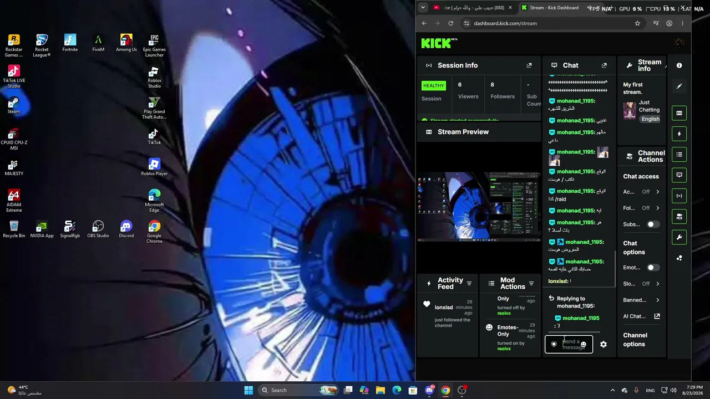This screenshot has height=399, width=710.
Task: Open the Kick profile avatar
Action: pyautogui.click(x=679, y=43)
